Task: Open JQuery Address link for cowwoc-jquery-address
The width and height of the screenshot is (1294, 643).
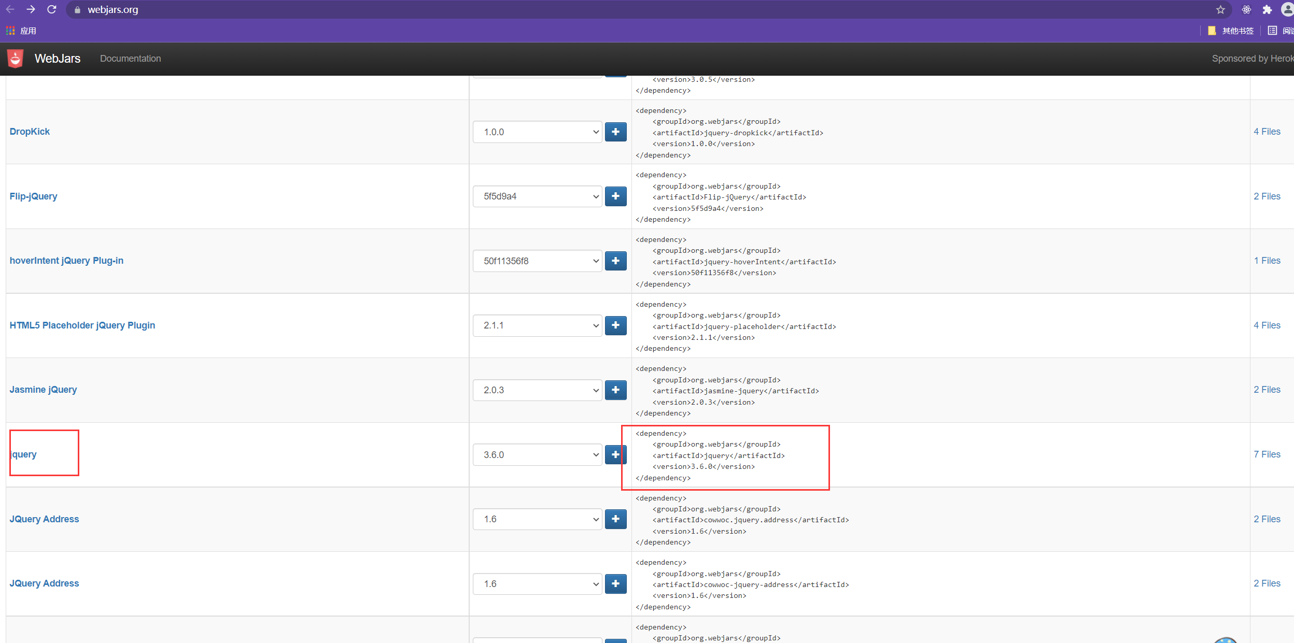Action: (x=44, y=583)
